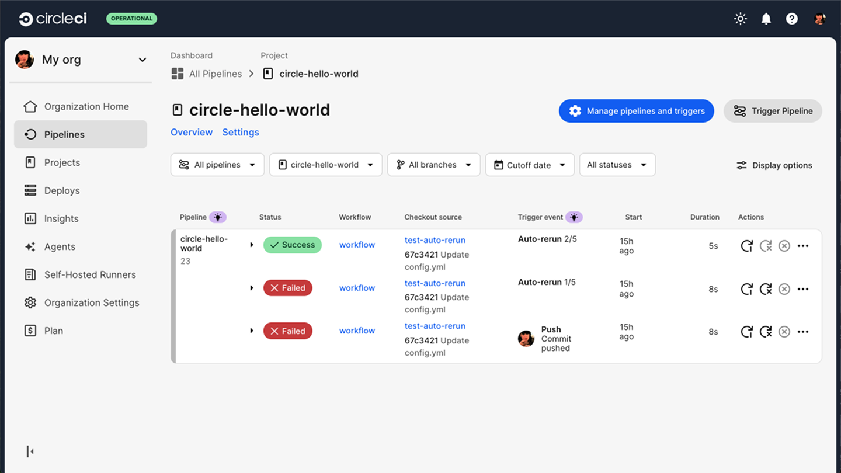
Task: Open the All branches dropdown
Action: pyautogui.click(x=434, y=165)
